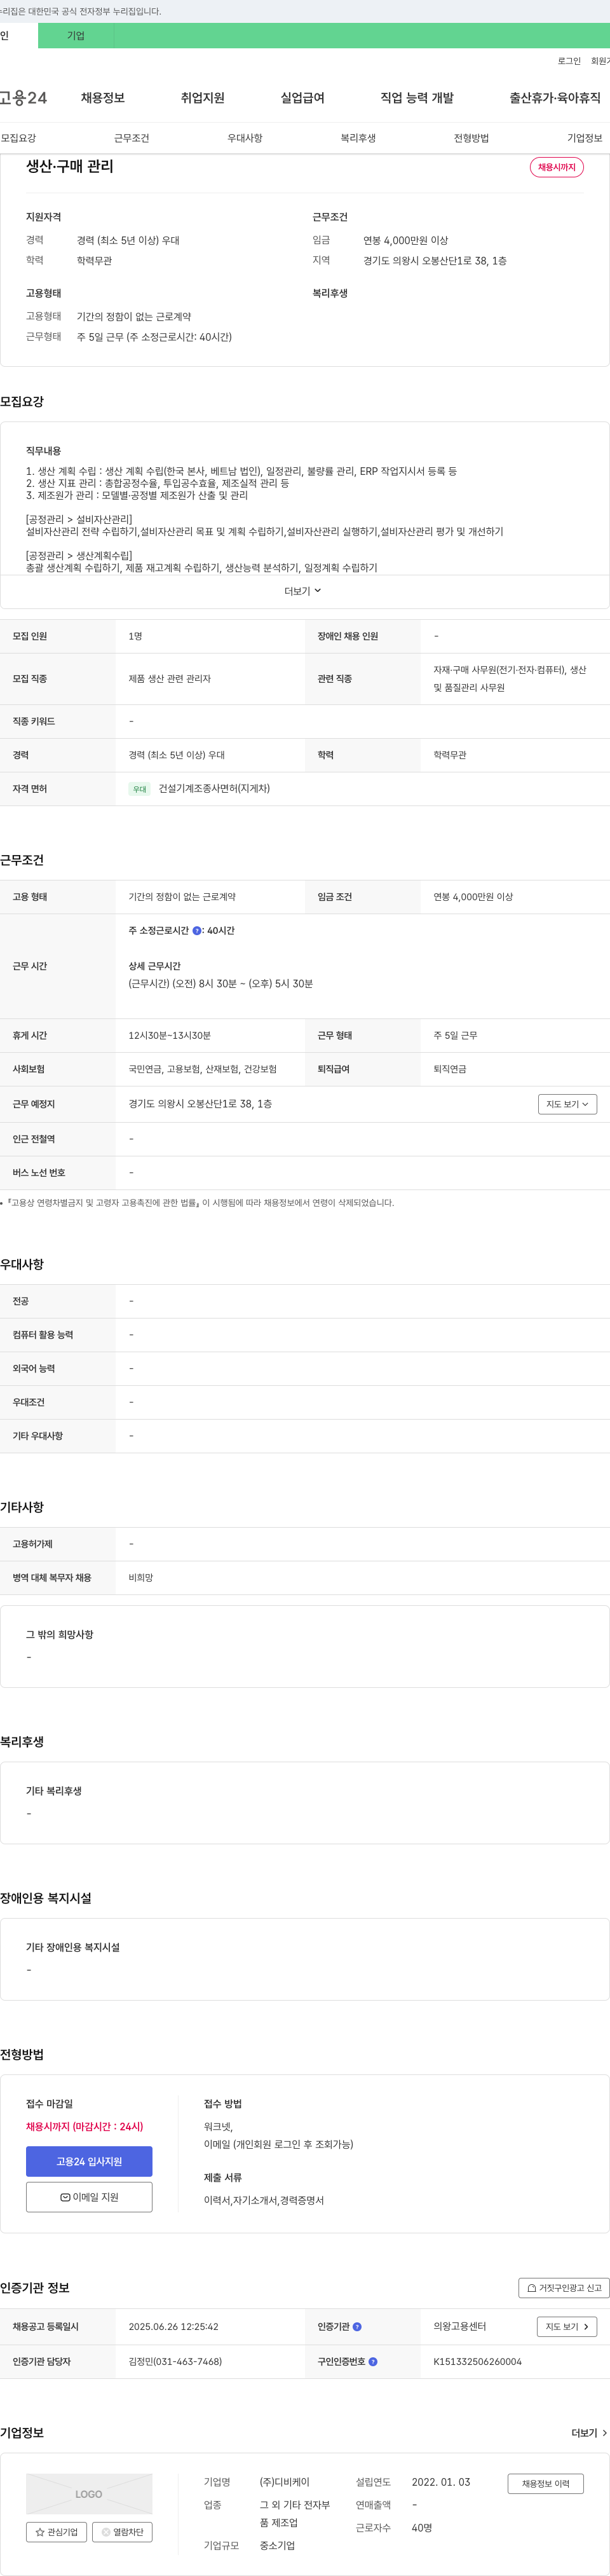Click break time 12시30분~13시30분
Screen dimensions: 610x2576
(169, 1035)
